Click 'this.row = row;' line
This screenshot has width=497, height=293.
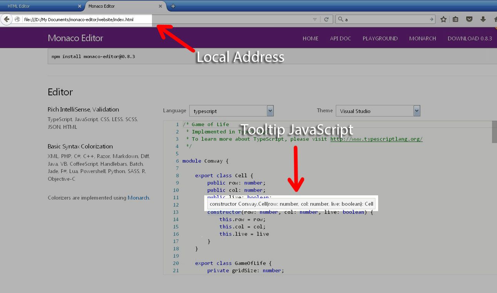242,219
